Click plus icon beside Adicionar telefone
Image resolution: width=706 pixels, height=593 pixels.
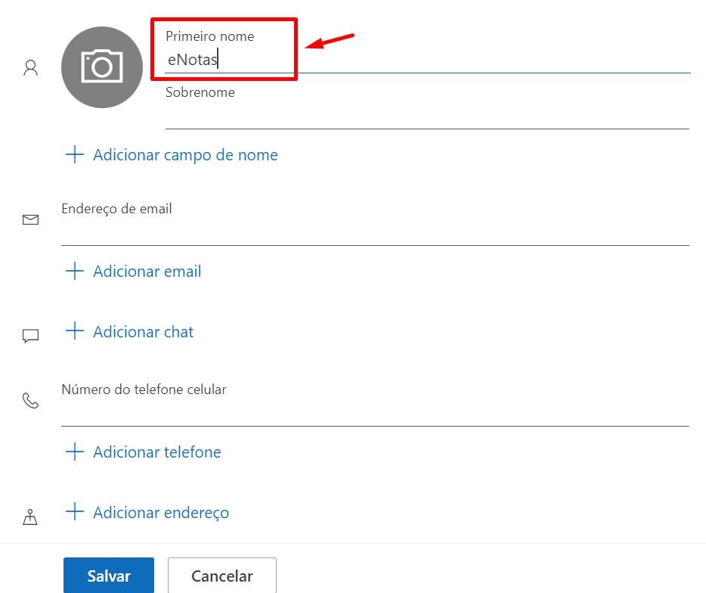(75, 451)
